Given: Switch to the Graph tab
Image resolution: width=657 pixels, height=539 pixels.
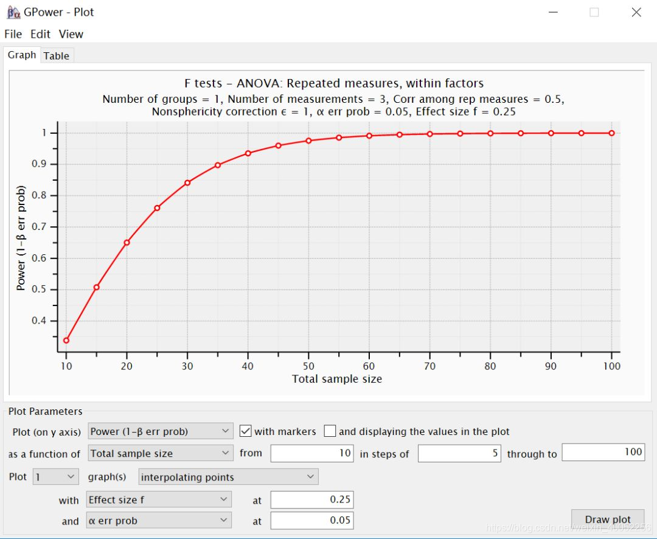Looking at the screenshot, I should click(x=22, y=55).
